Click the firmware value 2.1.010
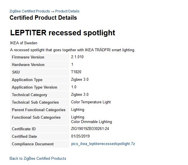The image size is (188, 165). 77,57
